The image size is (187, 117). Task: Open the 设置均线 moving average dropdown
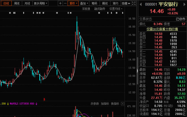(x=116, y=9)
